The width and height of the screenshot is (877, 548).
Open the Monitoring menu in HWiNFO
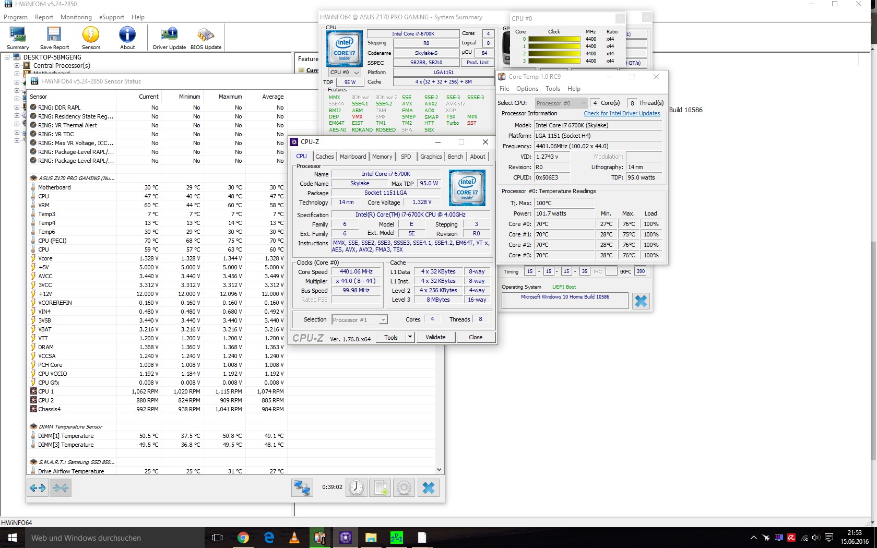(76, 17)
